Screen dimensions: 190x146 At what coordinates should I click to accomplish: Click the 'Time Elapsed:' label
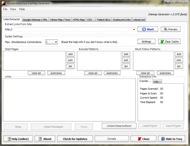pos(148,102)
